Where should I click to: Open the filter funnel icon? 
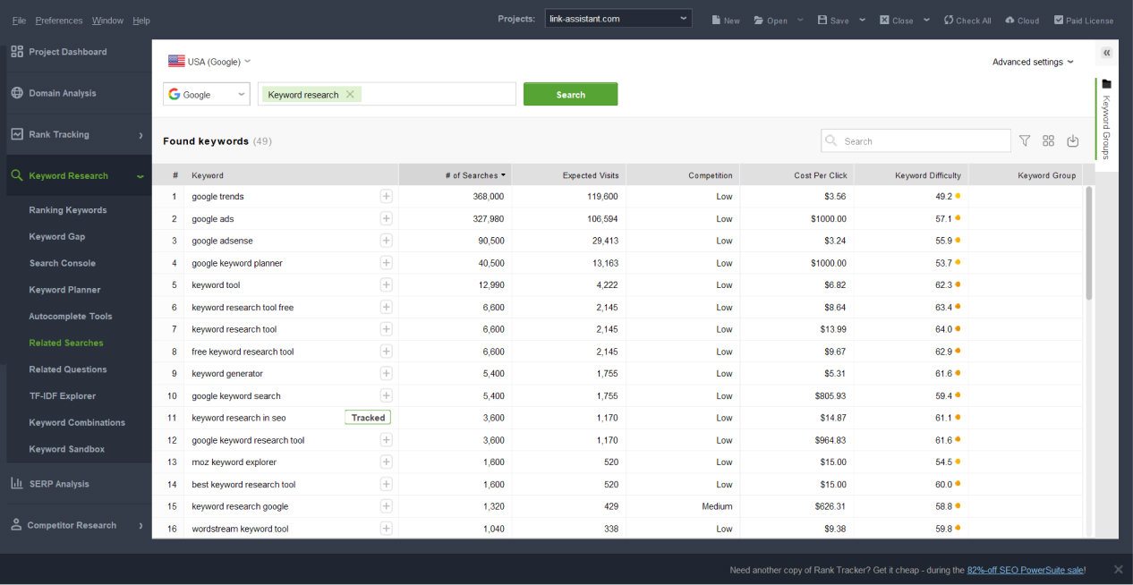pyautogui.click(x=1025, y=140)
